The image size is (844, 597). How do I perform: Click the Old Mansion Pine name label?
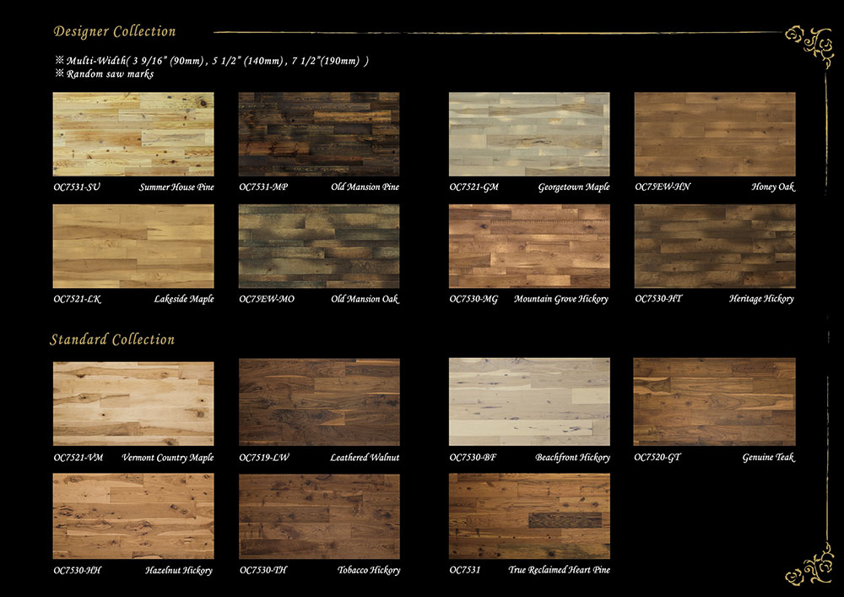365,187
